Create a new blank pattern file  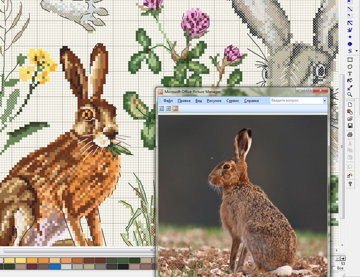[350, 104]
